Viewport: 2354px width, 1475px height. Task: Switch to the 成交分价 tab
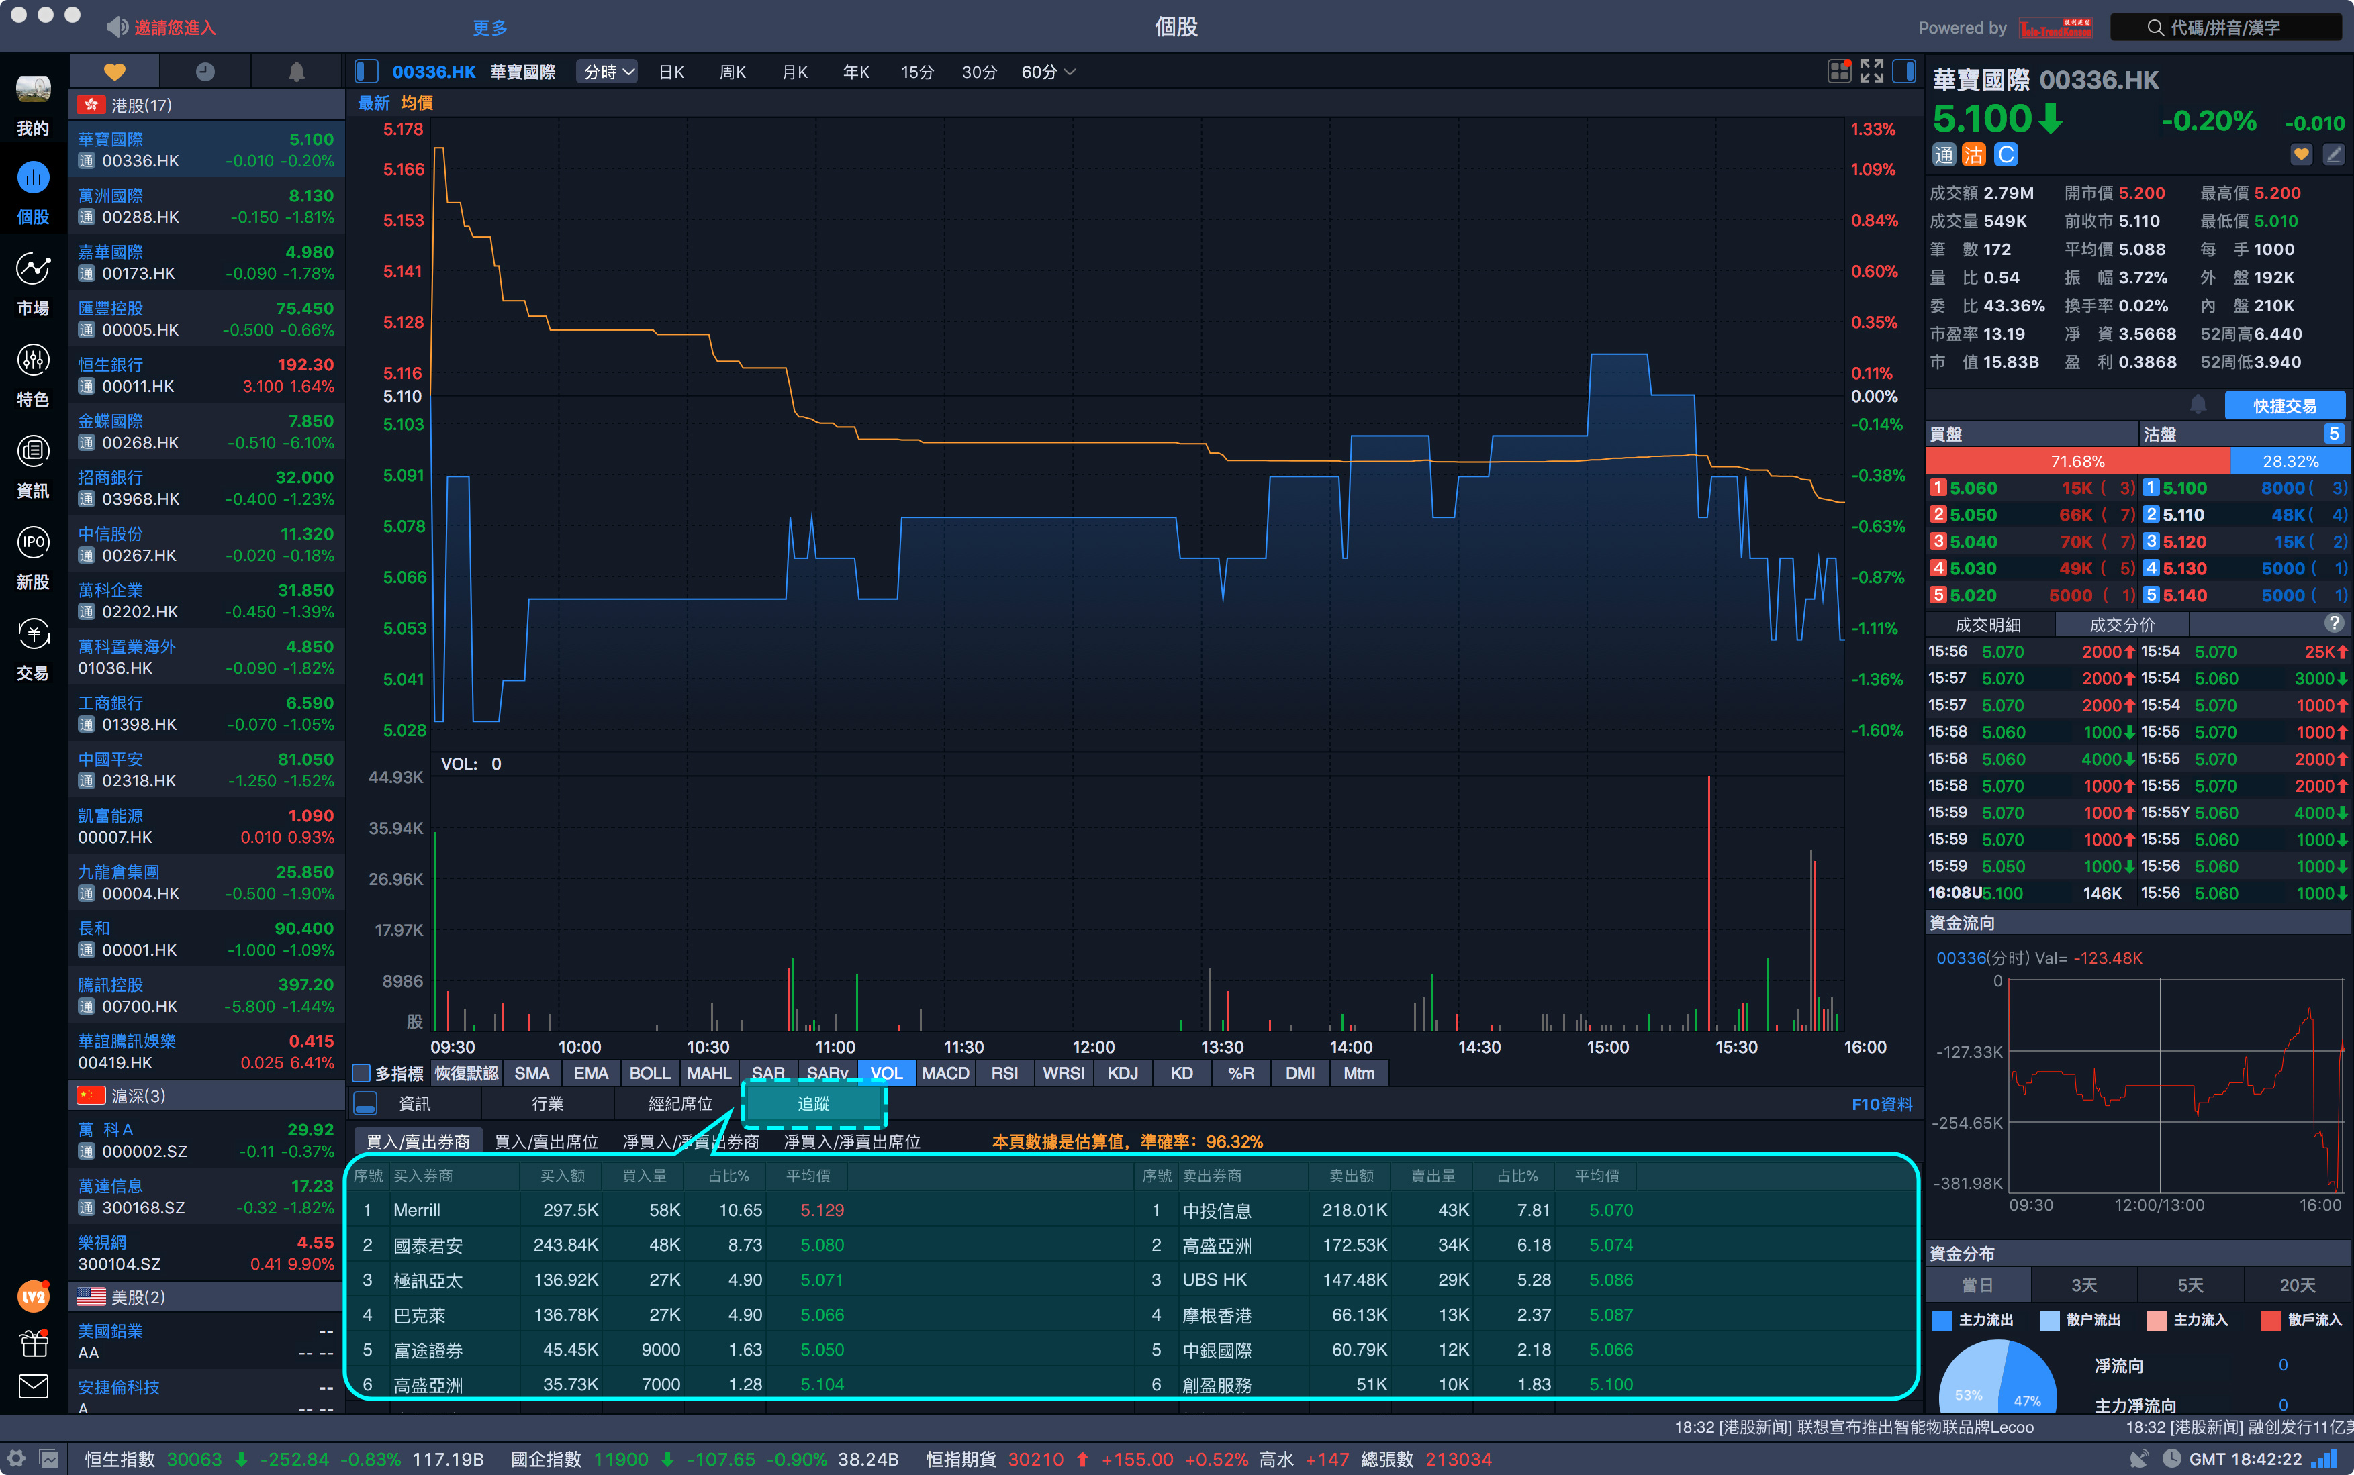[x=2122, y=624]
